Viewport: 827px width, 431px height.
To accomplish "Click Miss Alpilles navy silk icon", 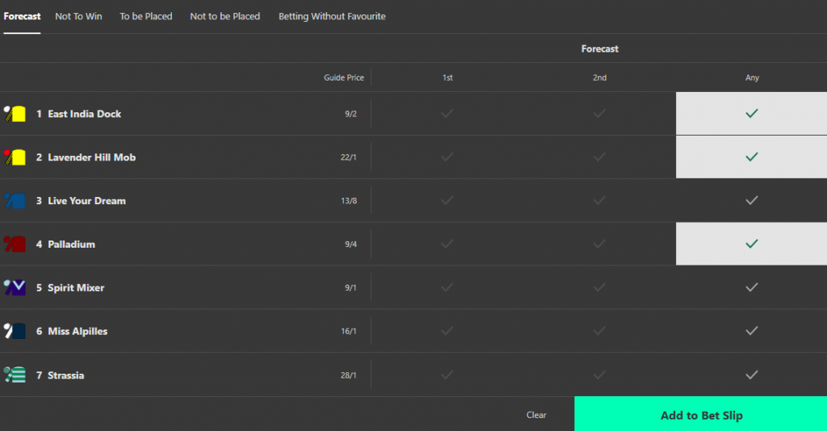I will 15,331.
